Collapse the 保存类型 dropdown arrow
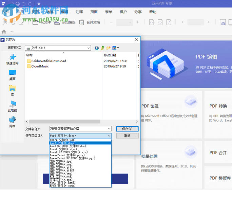The width and height of the screenshot is (232, 198). tap(109, 136)
